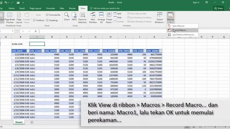The height and width of the screenshot is (129, 230).
Task: Open the Home ribbon tab
Action: (x=11, y=8)
